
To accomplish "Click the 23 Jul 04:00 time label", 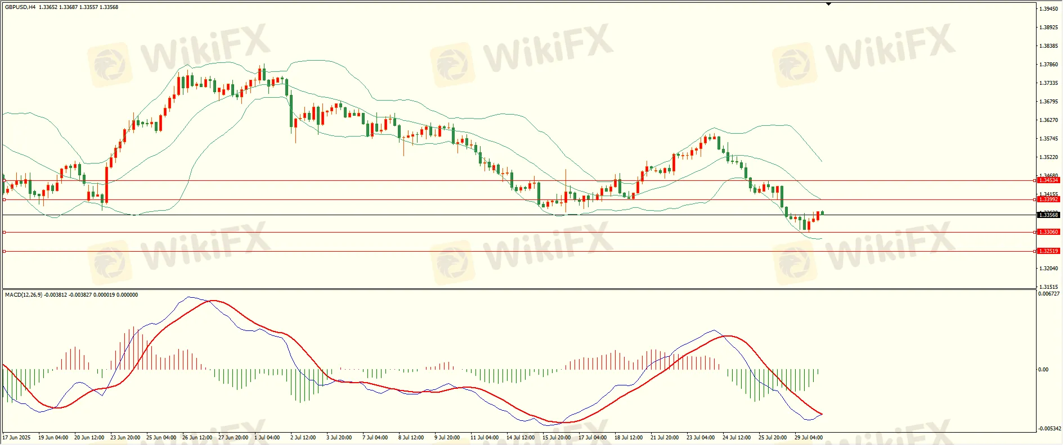I will (700, 438).
